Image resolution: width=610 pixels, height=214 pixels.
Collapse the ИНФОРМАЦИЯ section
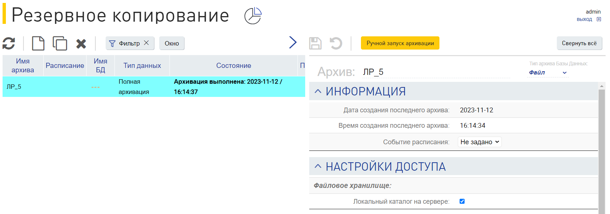[x=318, y=91]
